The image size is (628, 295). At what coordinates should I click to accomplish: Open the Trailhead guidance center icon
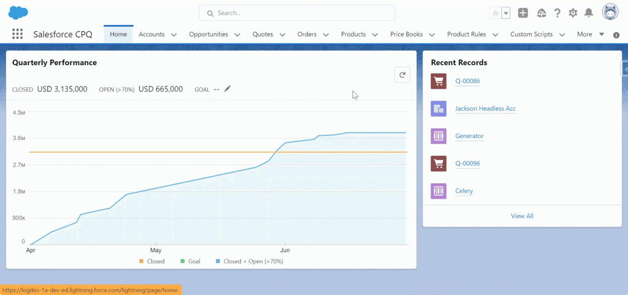(541, 13)
